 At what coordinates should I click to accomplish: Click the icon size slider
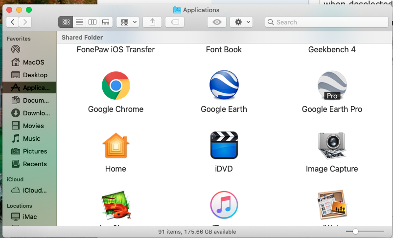pos(365,232)
